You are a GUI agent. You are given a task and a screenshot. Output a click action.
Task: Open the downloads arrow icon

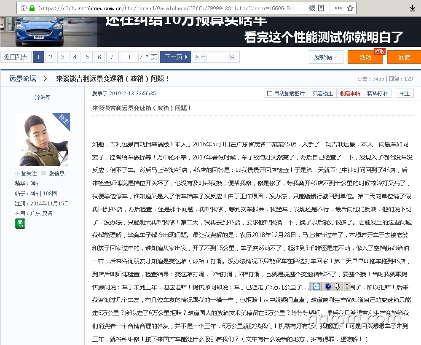pyautogui.click(x=413, y=8)
